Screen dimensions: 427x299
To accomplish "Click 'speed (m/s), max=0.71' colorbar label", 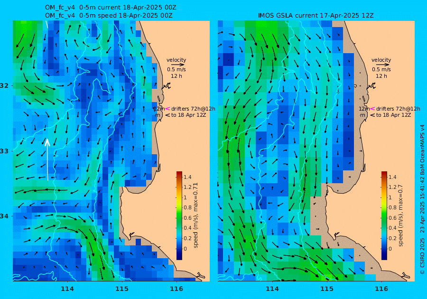I will [195, 215].
